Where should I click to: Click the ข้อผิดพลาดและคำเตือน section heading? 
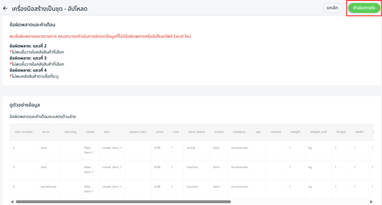(32, 25)
